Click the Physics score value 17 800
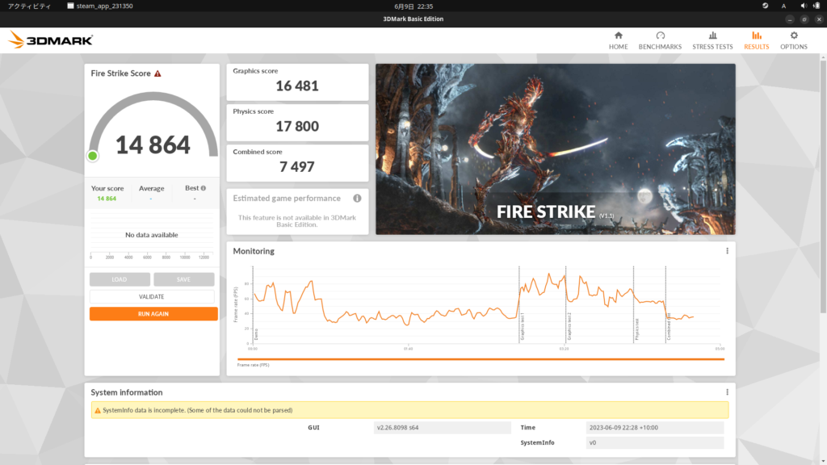This screenshot has width=827, height=465. (x=297, y=127)
